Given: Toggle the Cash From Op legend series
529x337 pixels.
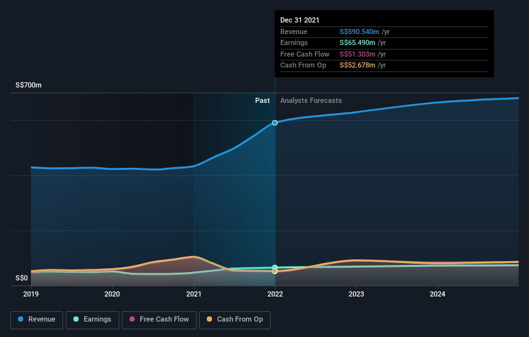Looking at the screenshot, I should click(x=235, y=320).
